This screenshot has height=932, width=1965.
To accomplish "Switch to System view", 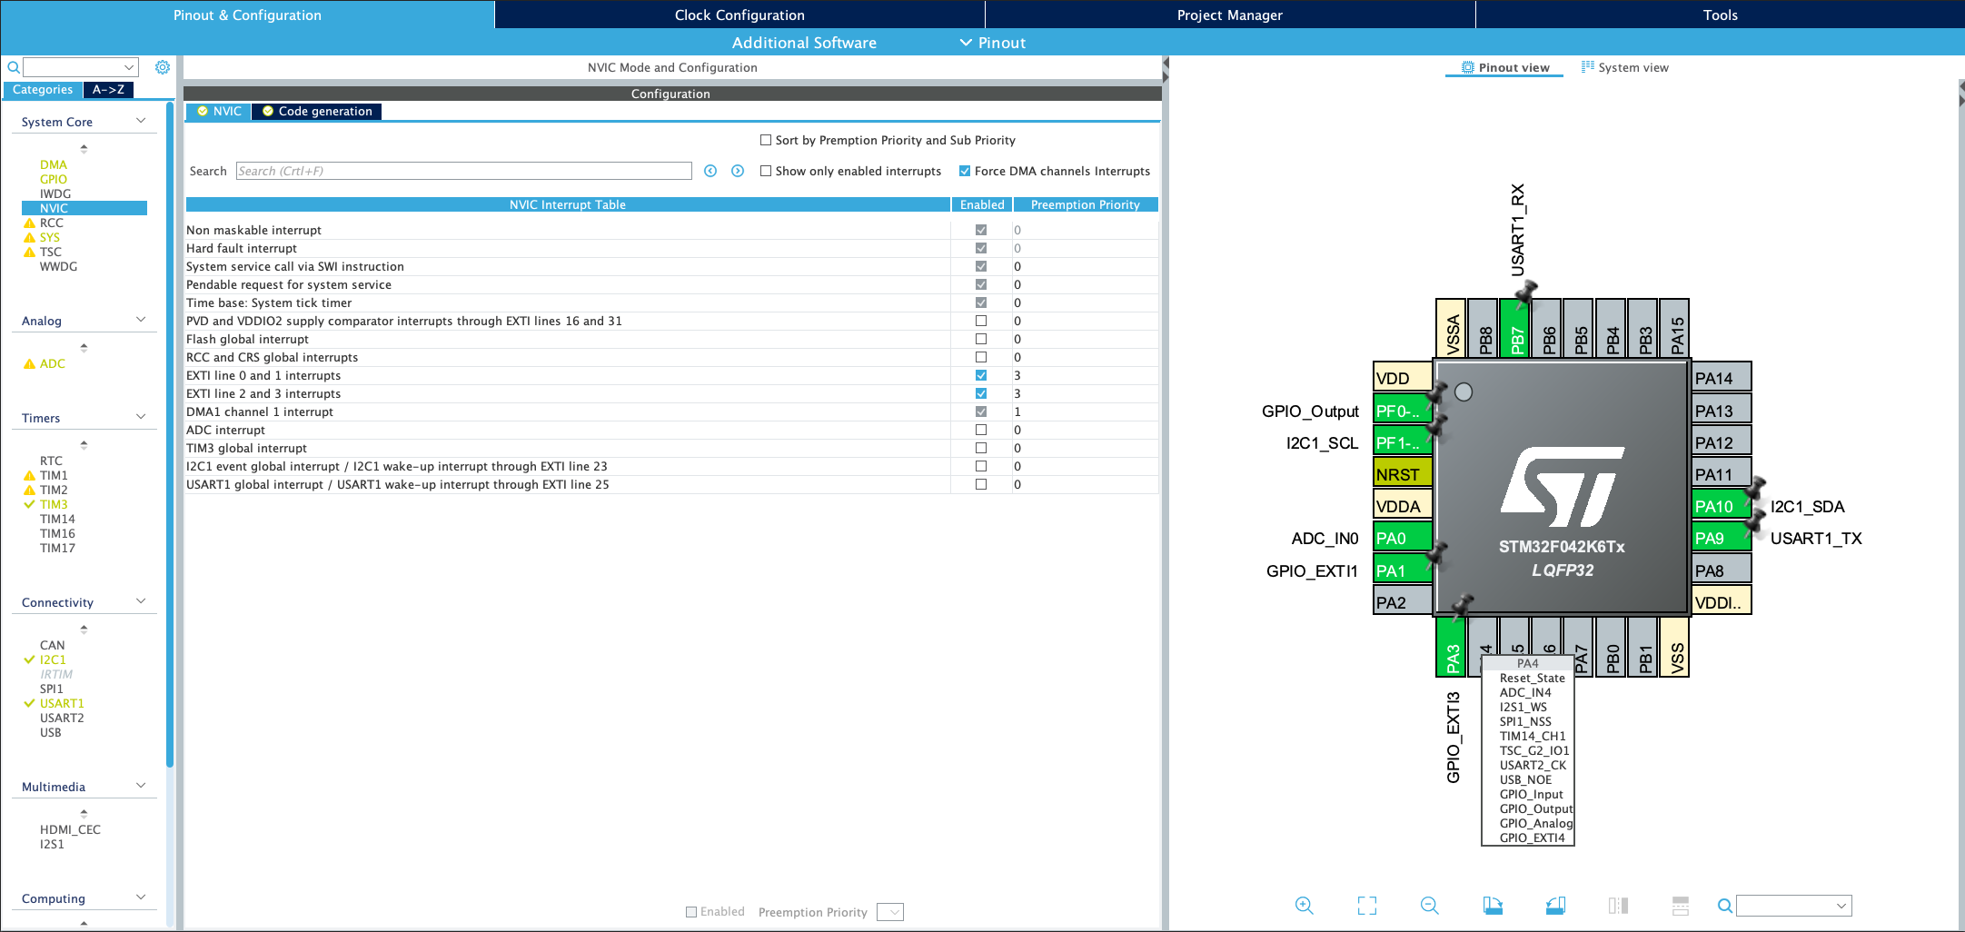I will pos(1625,67).
